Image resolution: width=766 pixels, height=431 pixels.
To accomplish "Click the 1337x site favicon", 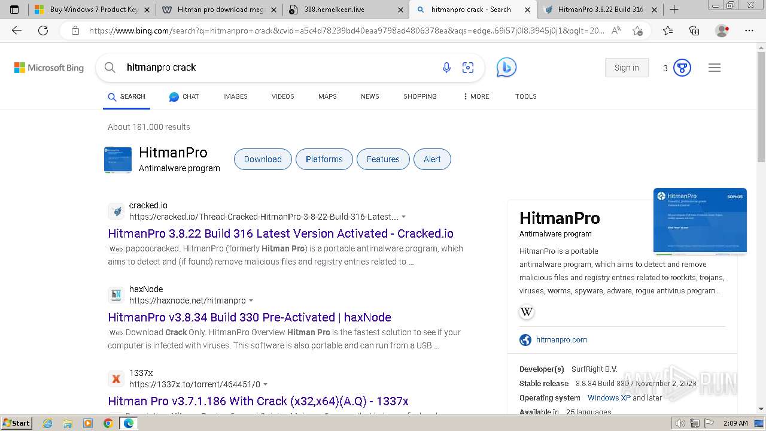I will [116, 378].
